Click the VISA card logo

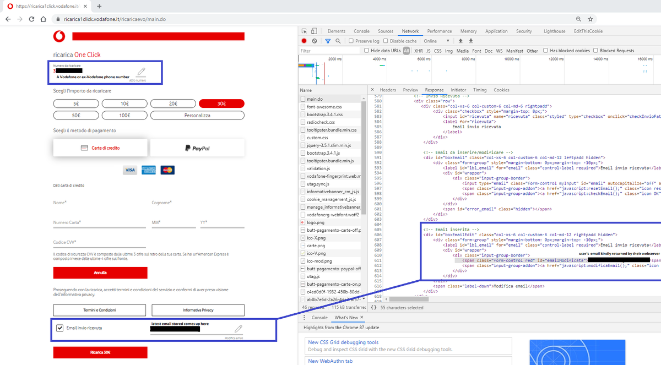point(129,171)
